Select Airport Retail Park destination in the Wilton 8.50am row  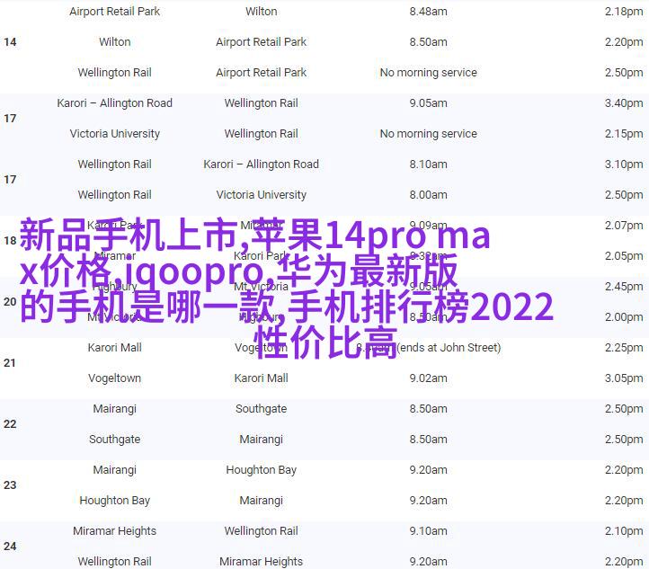pos(262,41)
